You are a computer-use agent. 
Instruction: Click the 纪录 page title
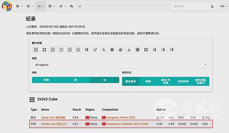[31, 19]
